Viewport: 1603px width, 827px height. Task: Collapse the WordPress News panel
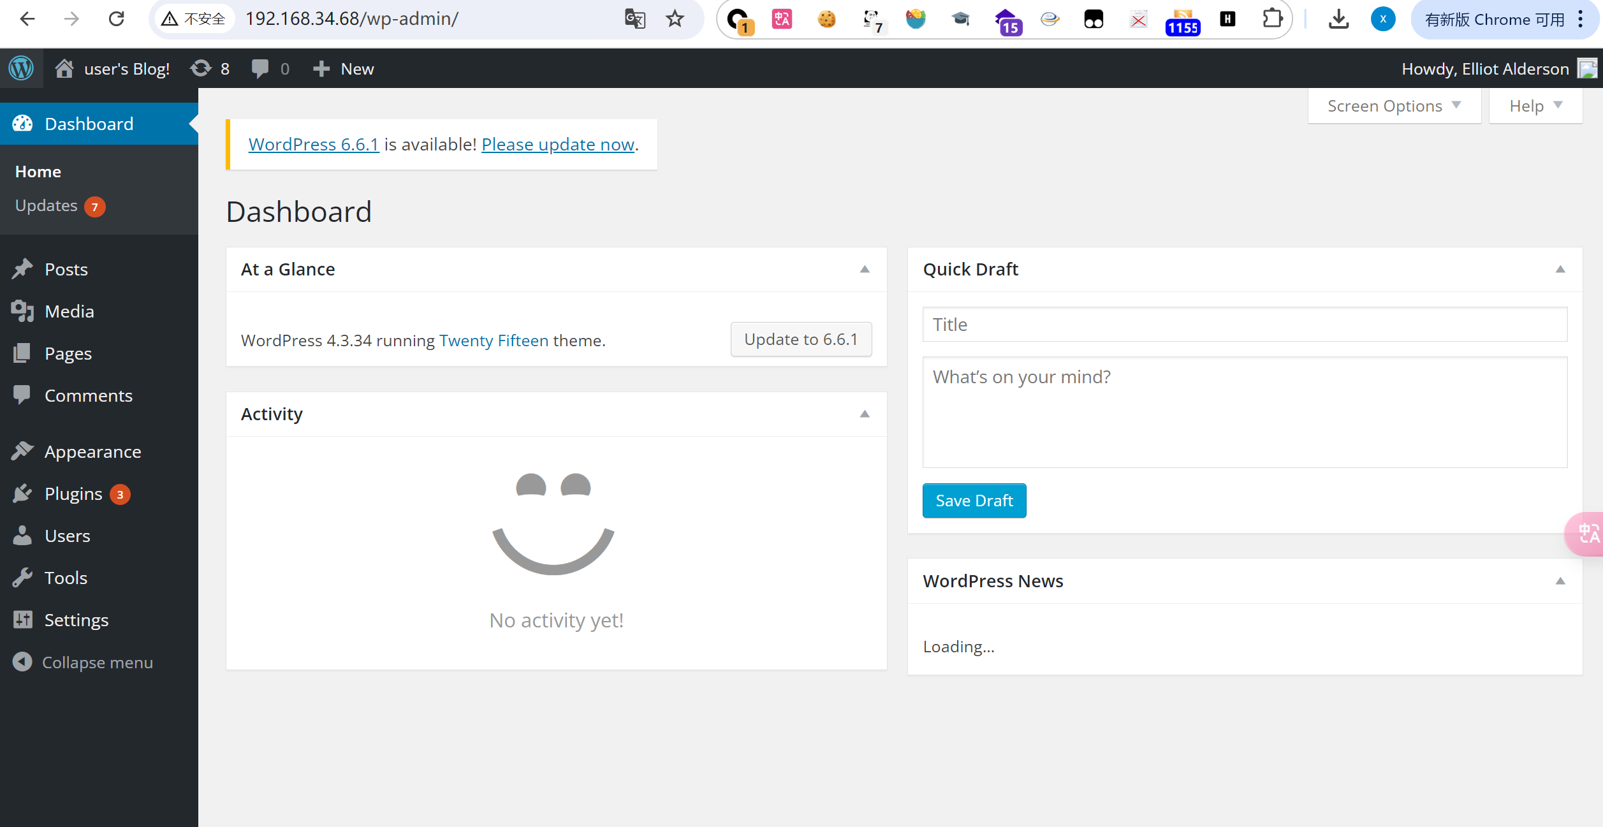(1560, 581)
